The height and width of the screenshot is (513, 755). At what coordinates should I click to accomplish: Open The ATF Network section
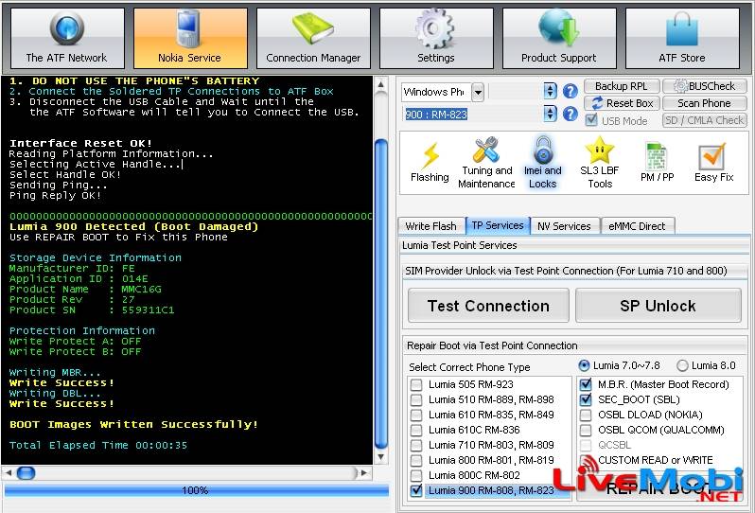point(67,38)
